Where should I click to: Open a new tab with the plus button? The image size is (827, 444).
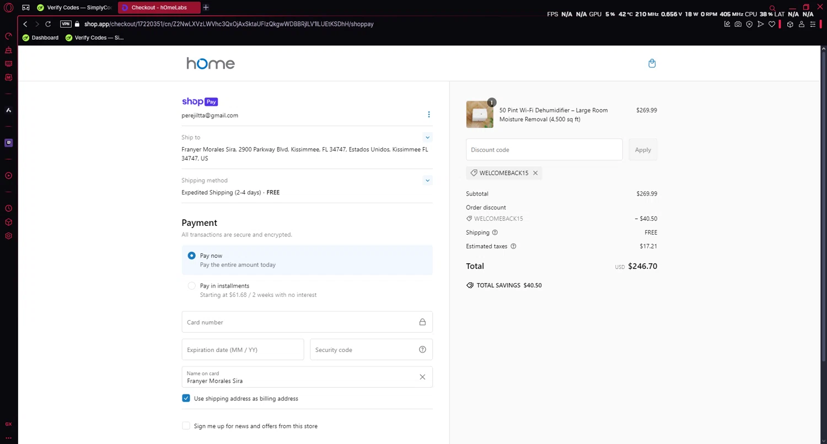pyautogui.click(x=206, y=8)
